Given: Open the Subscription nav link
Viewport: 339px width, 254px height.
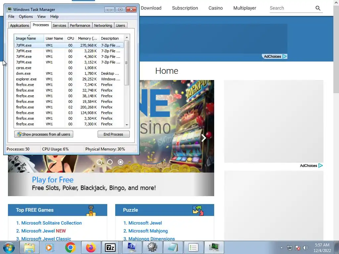Looking at the screenshot, I should click(185, 8).
